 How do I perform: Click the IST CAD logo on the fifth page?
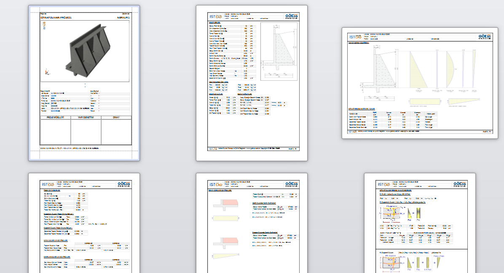[x=216, y=184]
